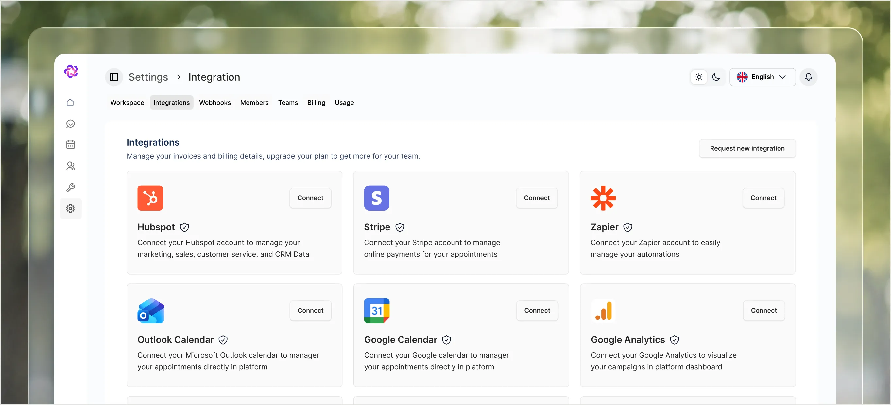This screenshot has width=891, height=405.
Task: Click the Outlook Calendar card title
Action: click(175, 340)
